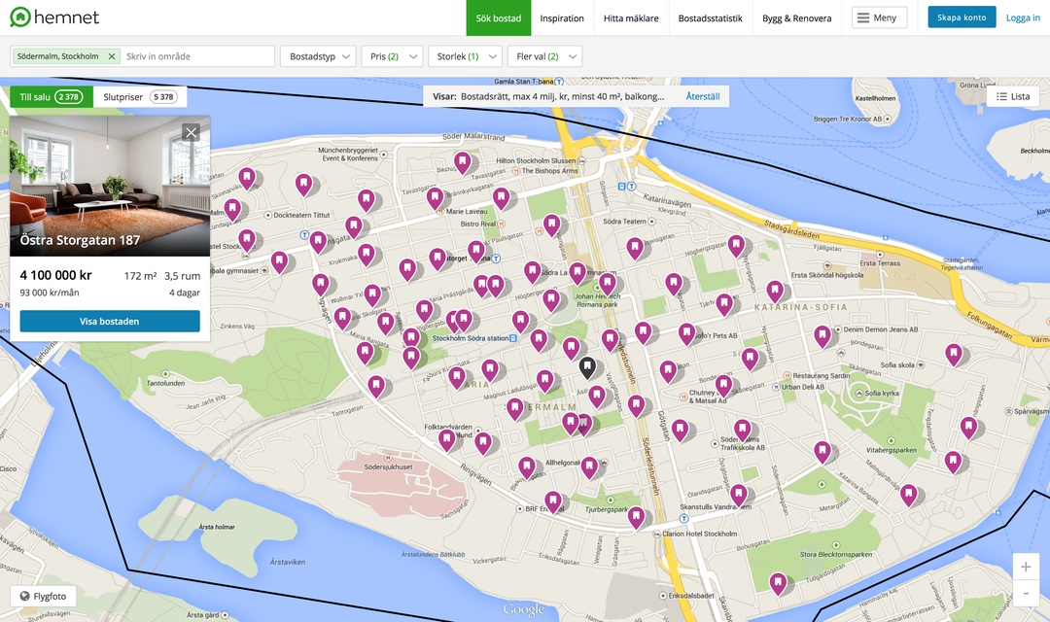This screenshot has width=1050, height=622.
Task: Click listing pin in Katarina-Sofia label
Action: [x=775, y=292]
